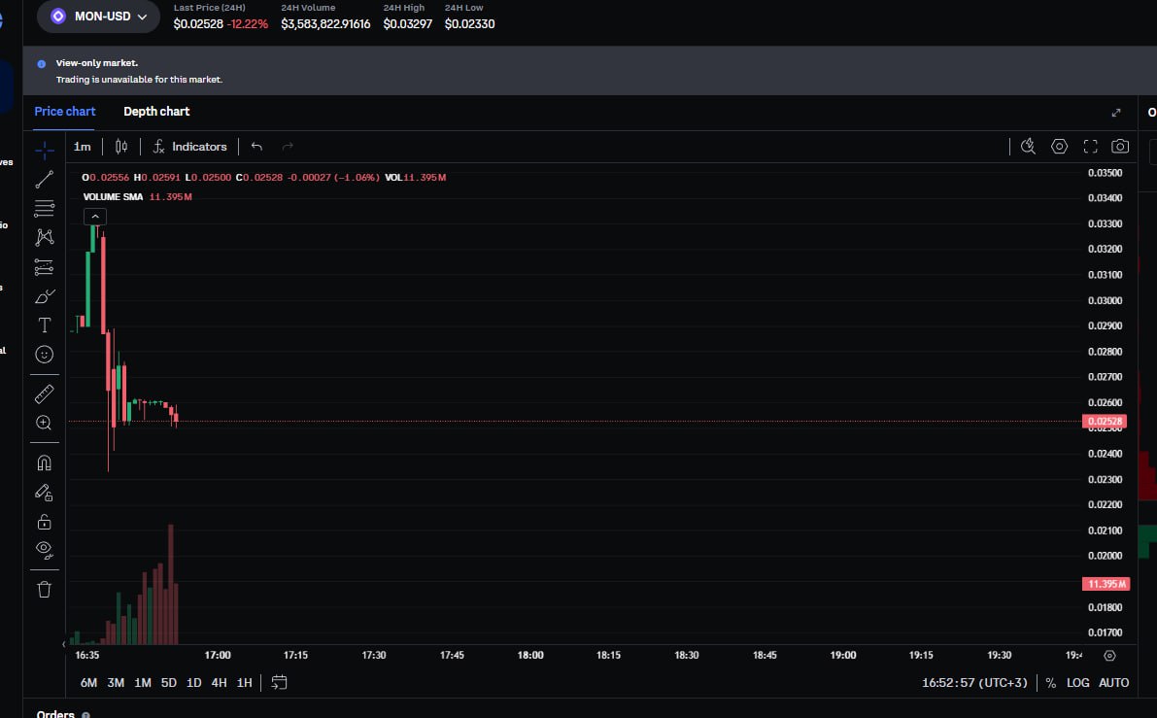This screenshot has height=718, width=1157.
Task: Click the zoom in magnifier tool
Action: [44, 423]
